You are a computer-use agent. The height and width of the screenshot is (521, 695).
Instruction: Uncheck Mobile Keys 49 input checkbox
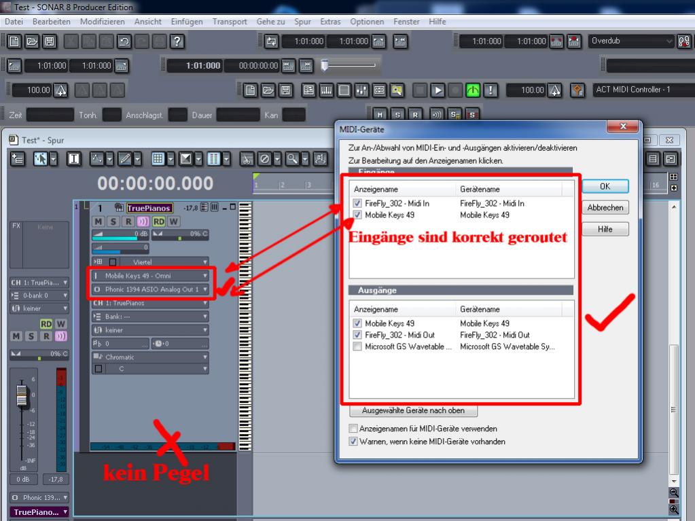pyautogui.click(x=357, y=215)
